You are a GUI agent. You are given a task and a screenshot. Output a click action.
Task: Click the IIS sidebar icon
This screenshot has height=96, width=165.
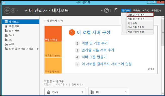click(x=6, y=40)
